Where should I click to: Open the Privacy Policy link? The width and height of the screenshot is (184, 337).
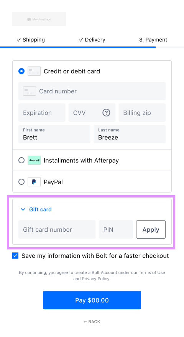pos(96,279)
